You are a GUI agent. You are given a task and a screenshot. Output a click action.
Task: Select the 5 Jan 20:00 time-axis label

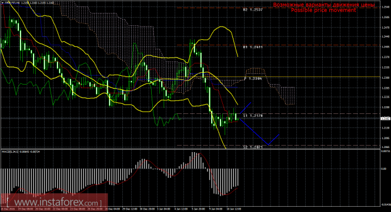[199, 209]
